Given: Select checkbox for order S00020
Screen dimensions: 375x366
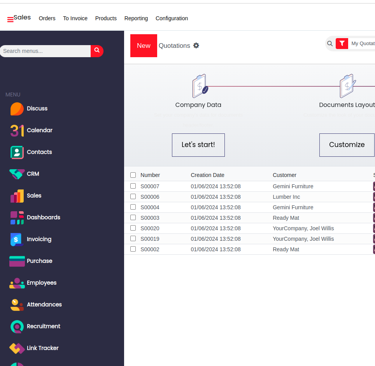Looking at the screenshot, I should [x=133, y=228].
